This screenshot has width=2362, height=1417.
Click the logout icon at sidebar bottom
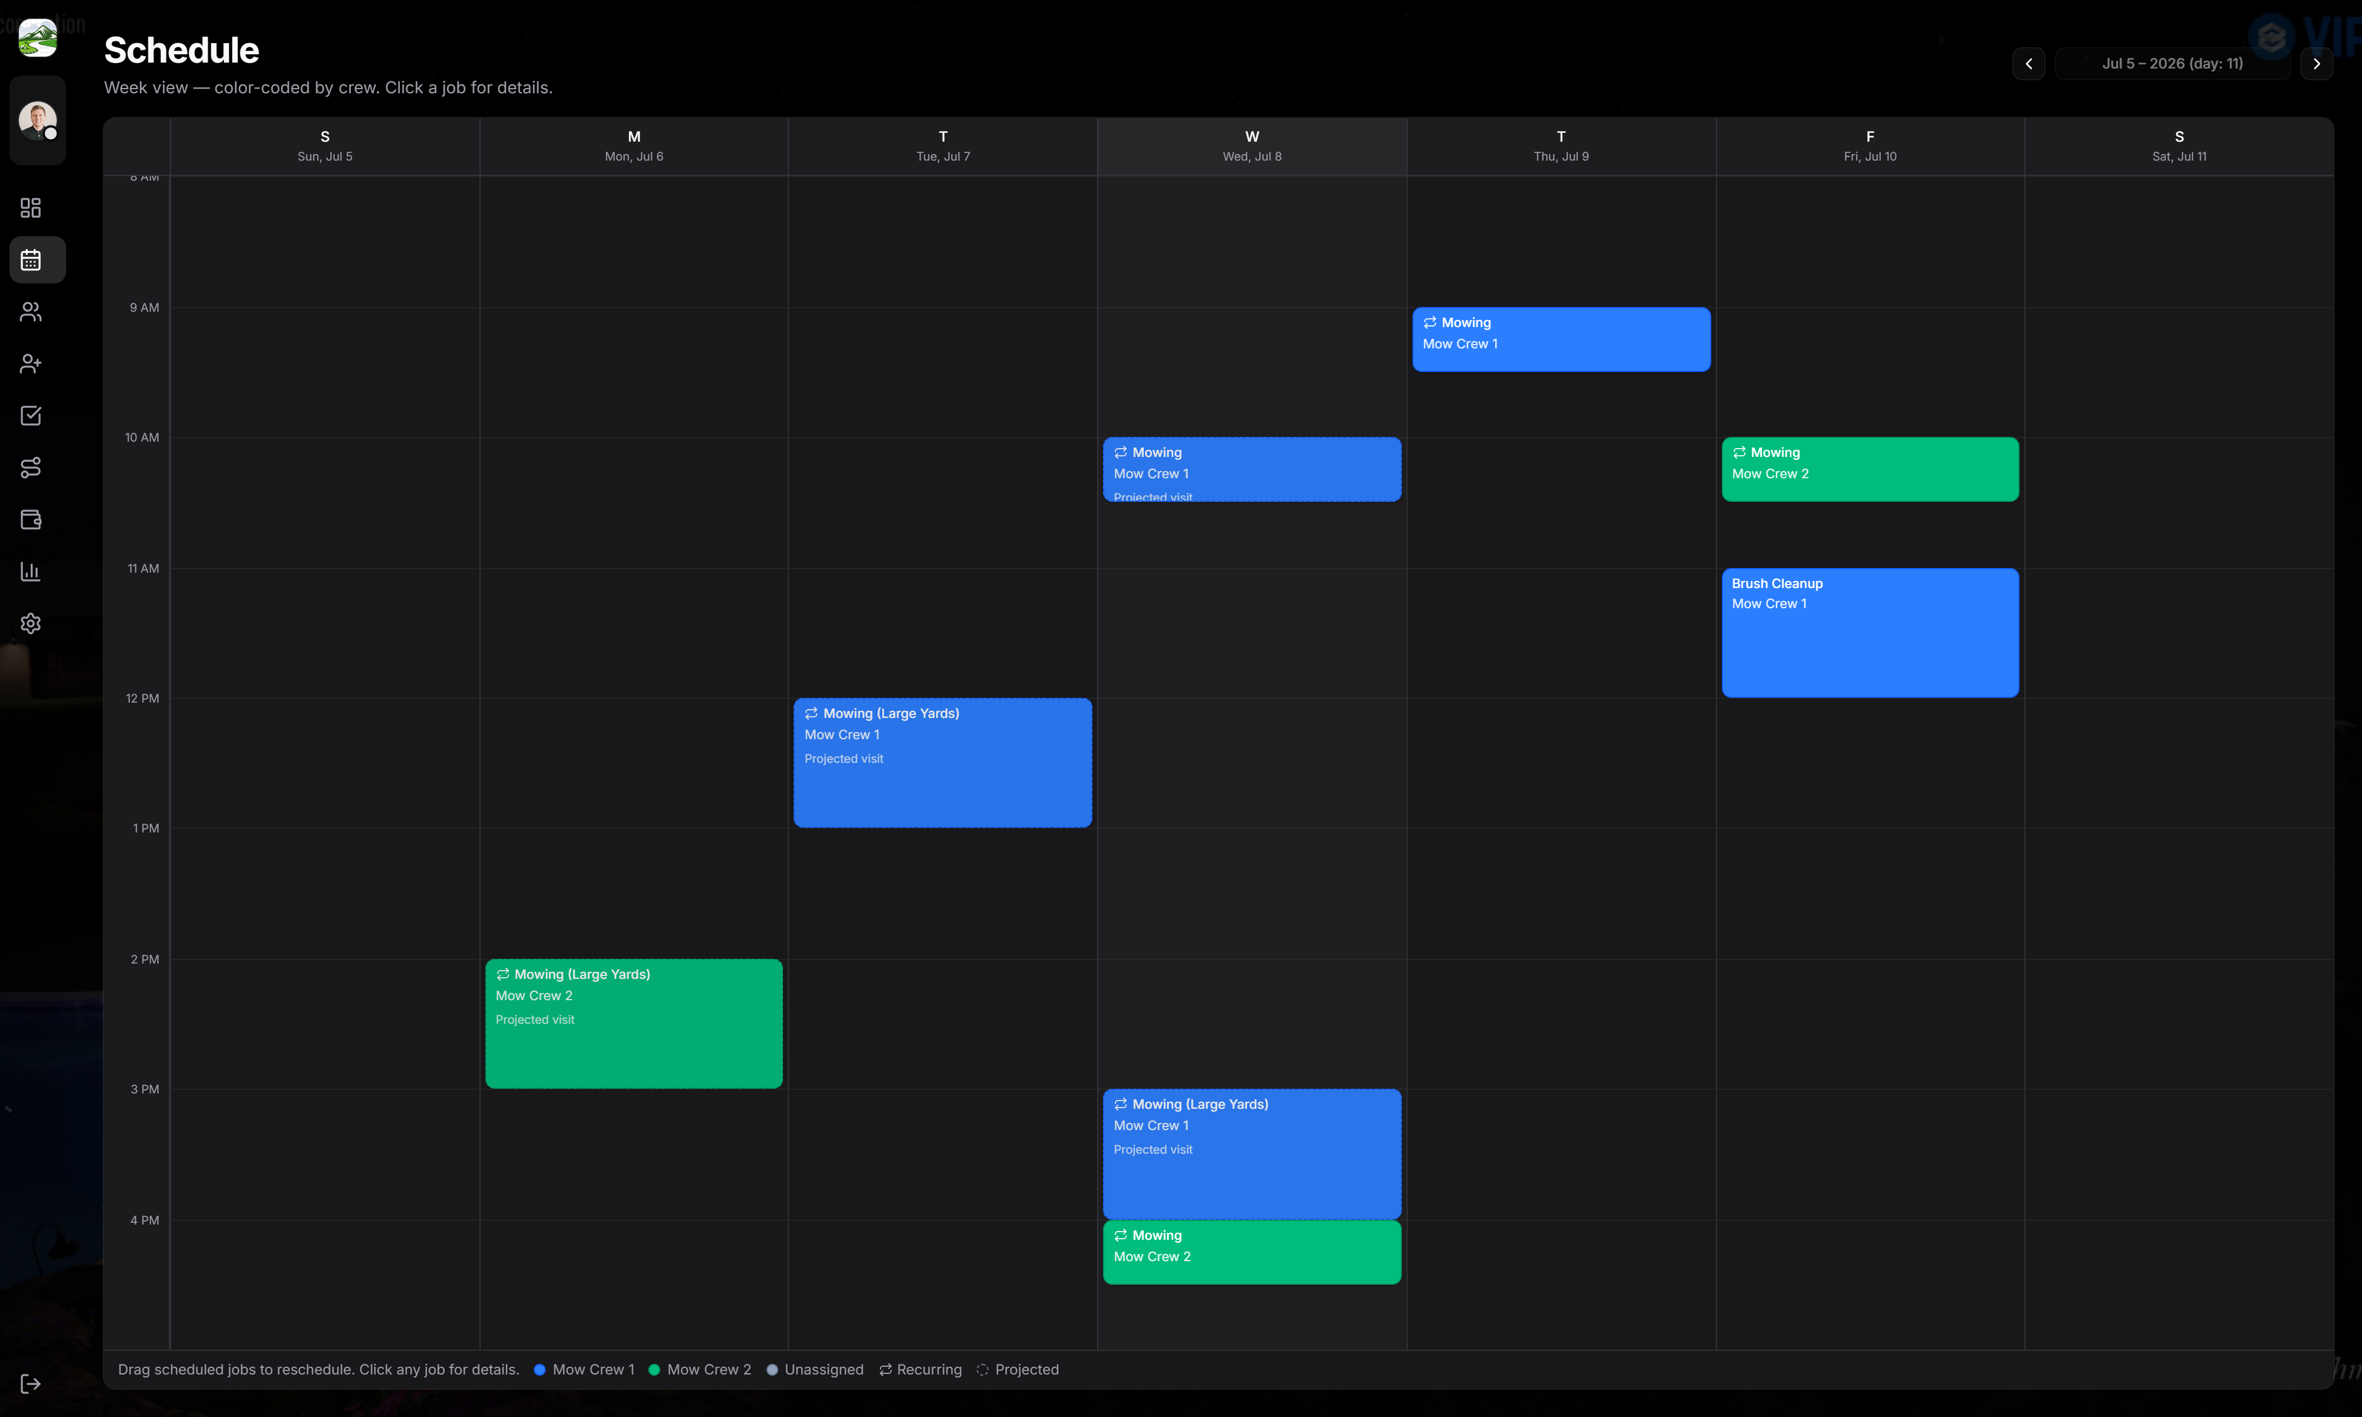31,1383
